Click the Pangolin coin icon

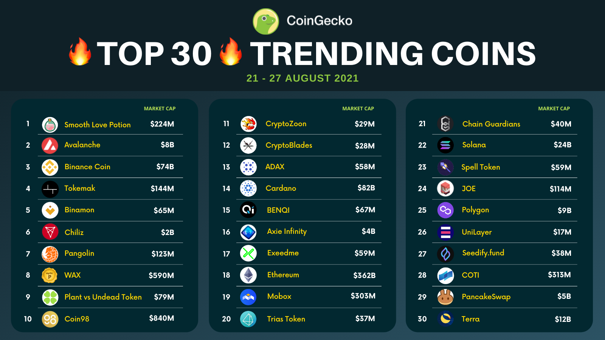[x=50, y=254]
